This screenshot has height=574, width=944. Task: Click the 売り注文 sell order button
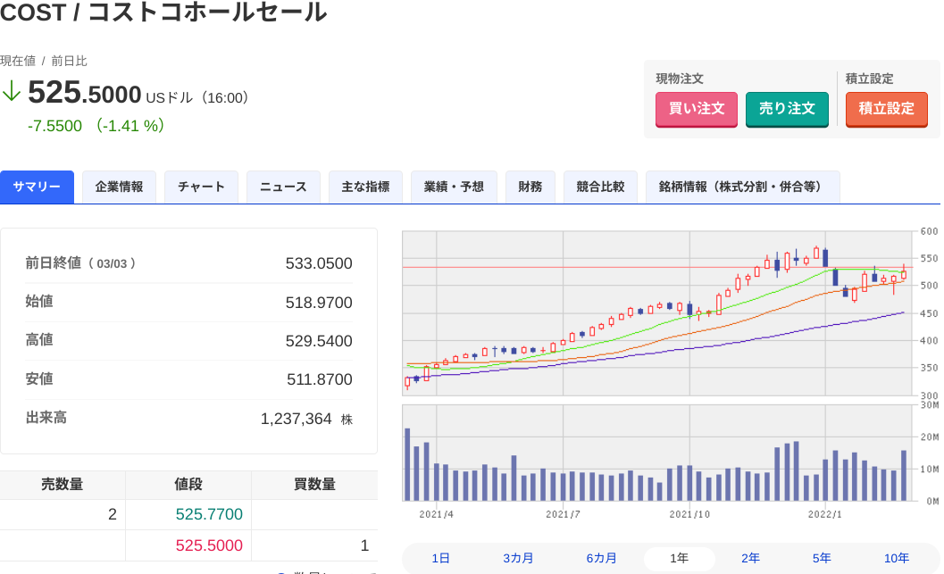[x=787, y=109]
